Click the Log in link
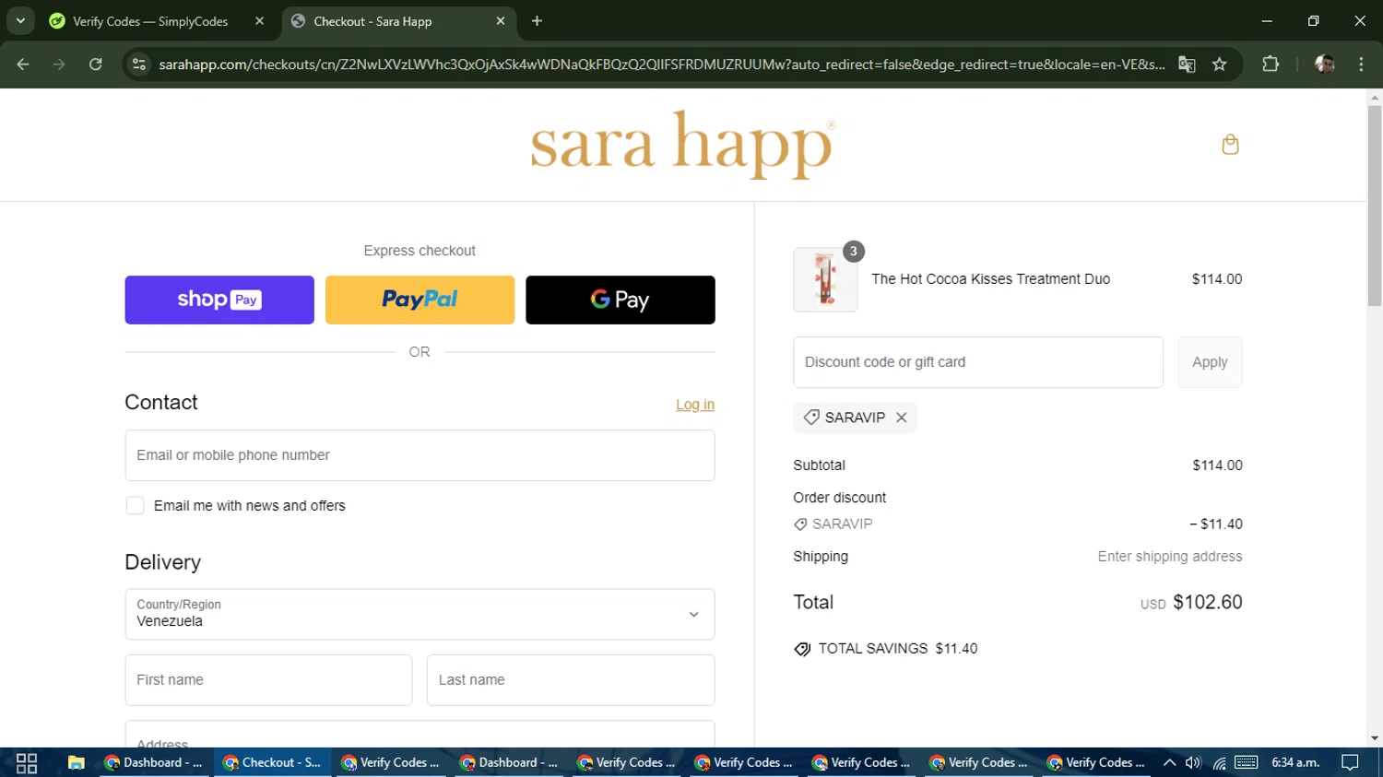Screen dimensions: 1383x777 tap(695, 405)
